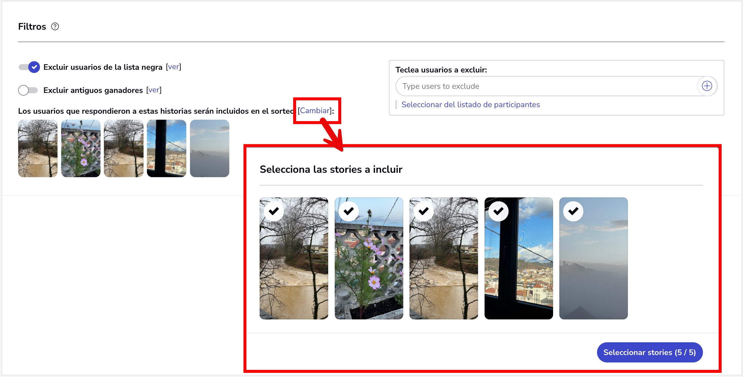
Task: Click the checkmark icon on the first river story
Action: pyautogui.click(x=273, y=211)
